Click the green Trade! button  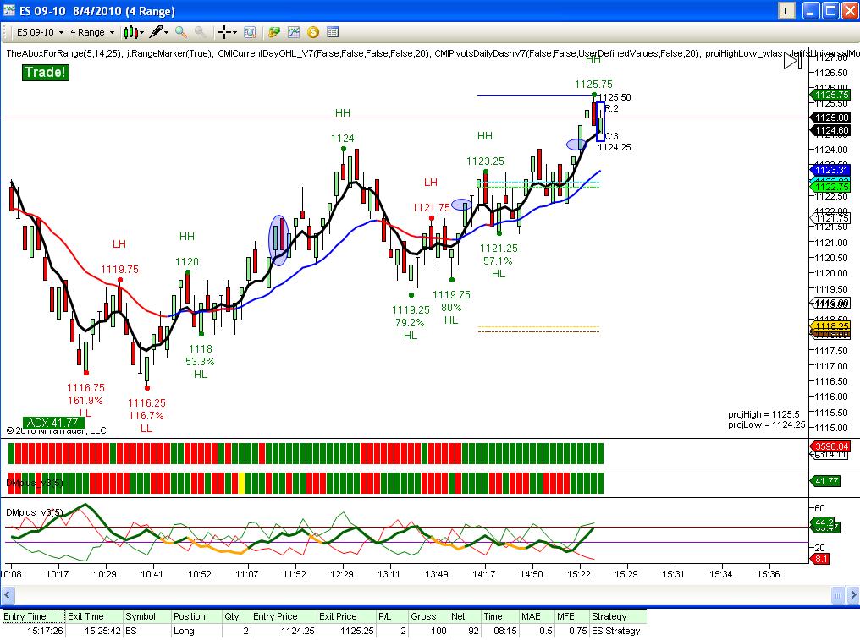[46, 73]
